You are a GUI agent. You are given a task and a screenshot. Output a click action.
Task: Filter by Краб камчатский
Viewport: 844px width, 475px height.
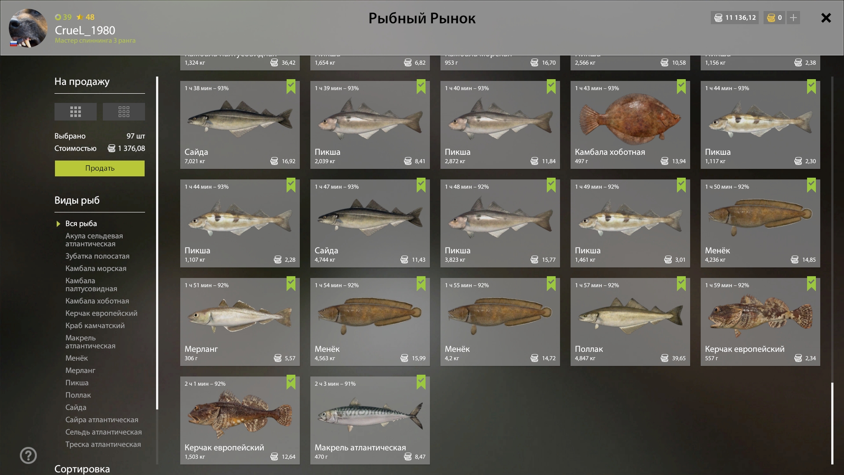point(95,325)
